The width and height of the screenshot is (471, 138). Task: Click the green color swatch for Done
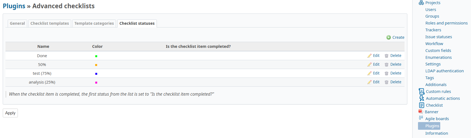pos(96,56)
